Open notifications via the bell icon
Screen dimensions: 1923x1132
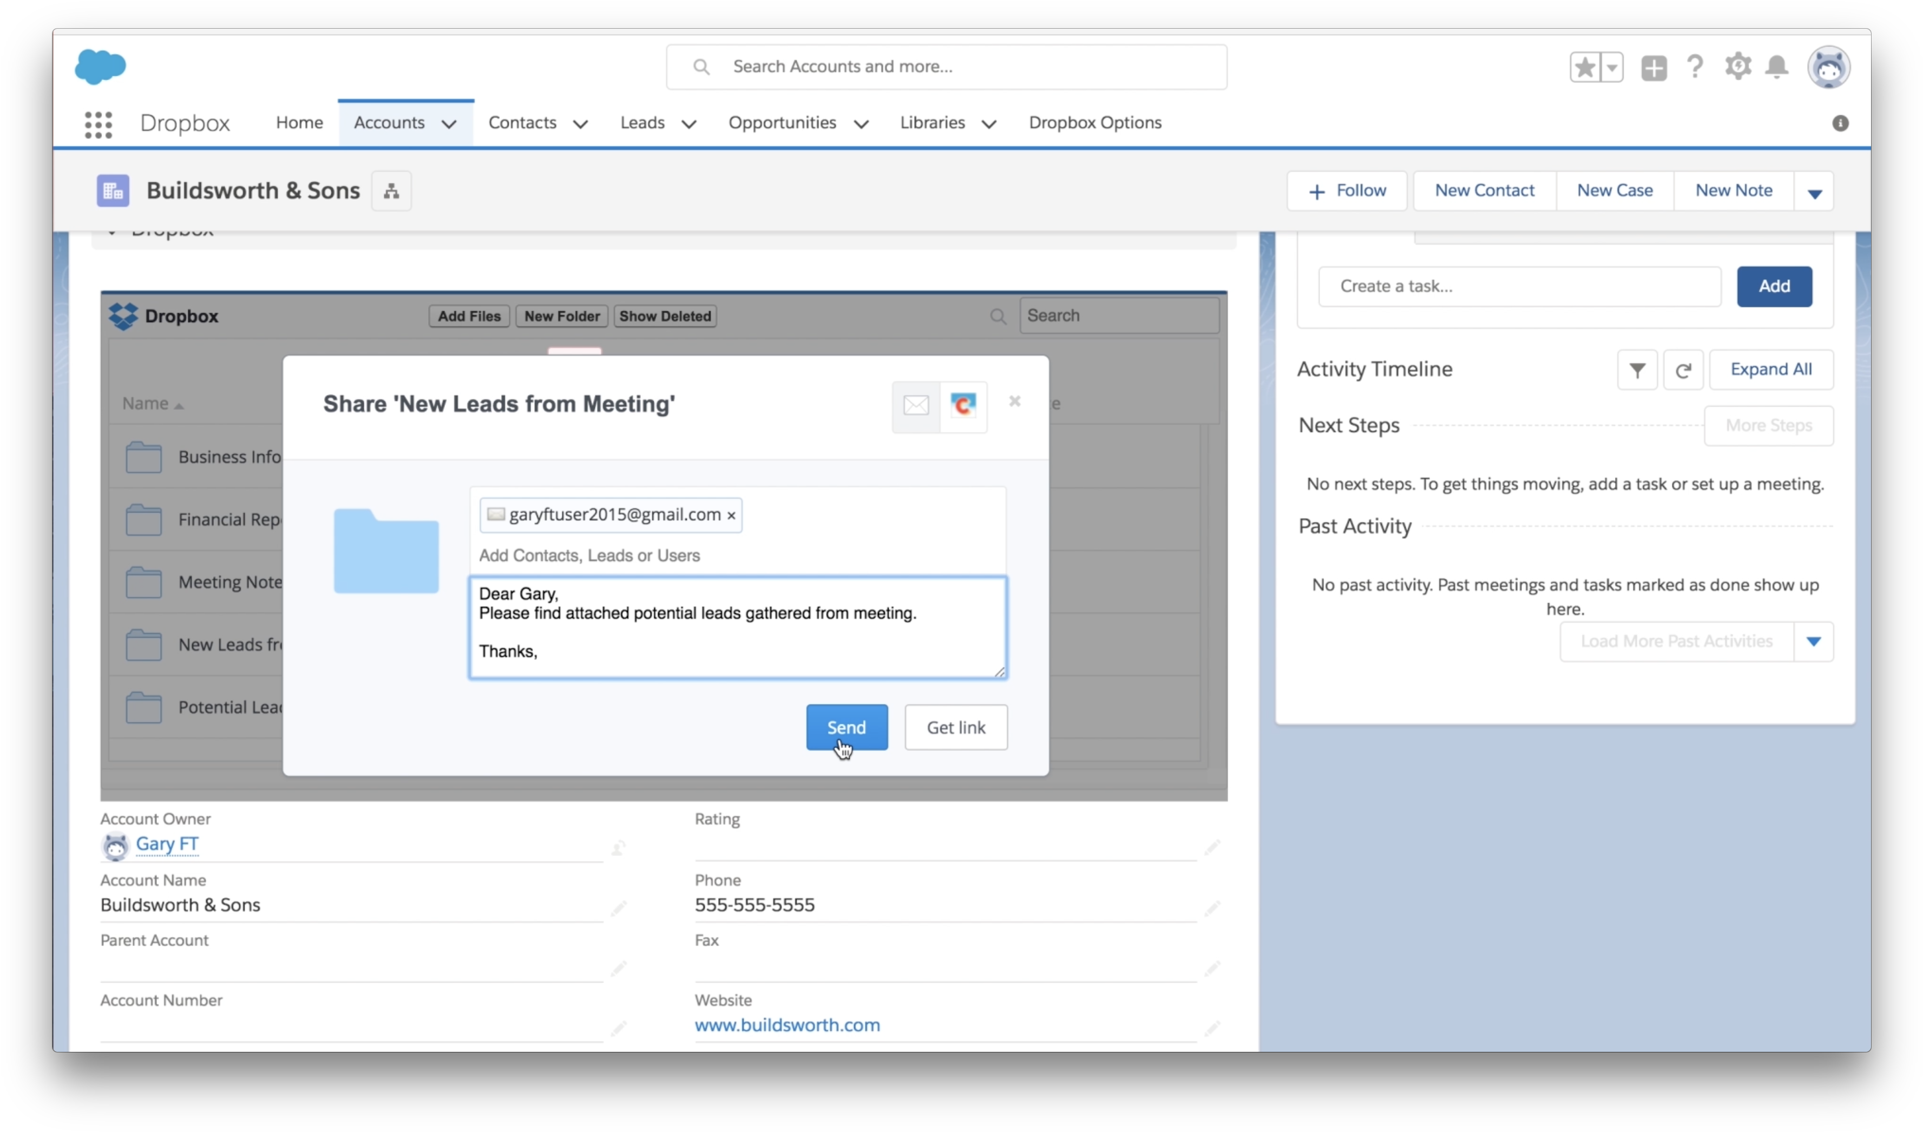[x=1778, y=67]
